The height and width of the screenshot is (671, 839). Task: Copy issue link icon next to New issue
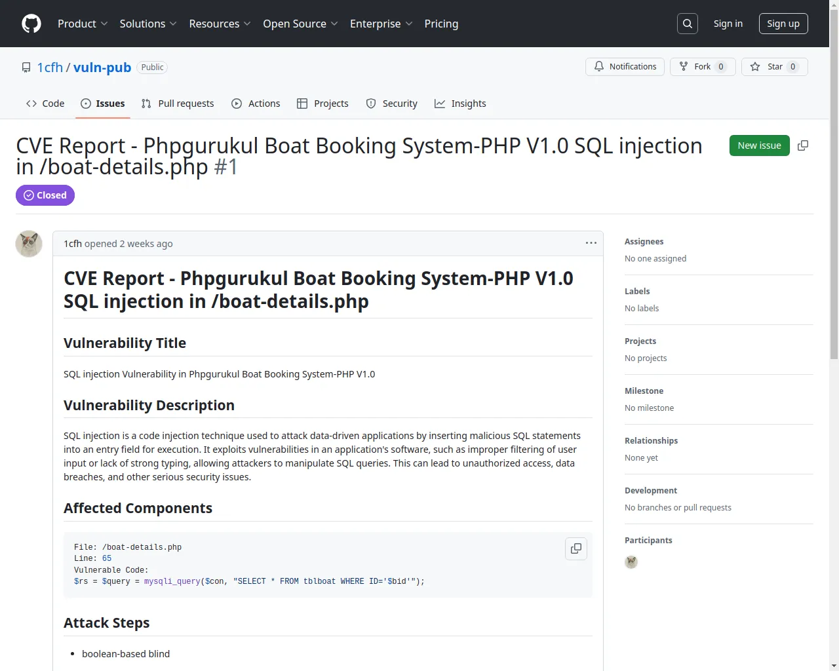click(x=803, y=145)
